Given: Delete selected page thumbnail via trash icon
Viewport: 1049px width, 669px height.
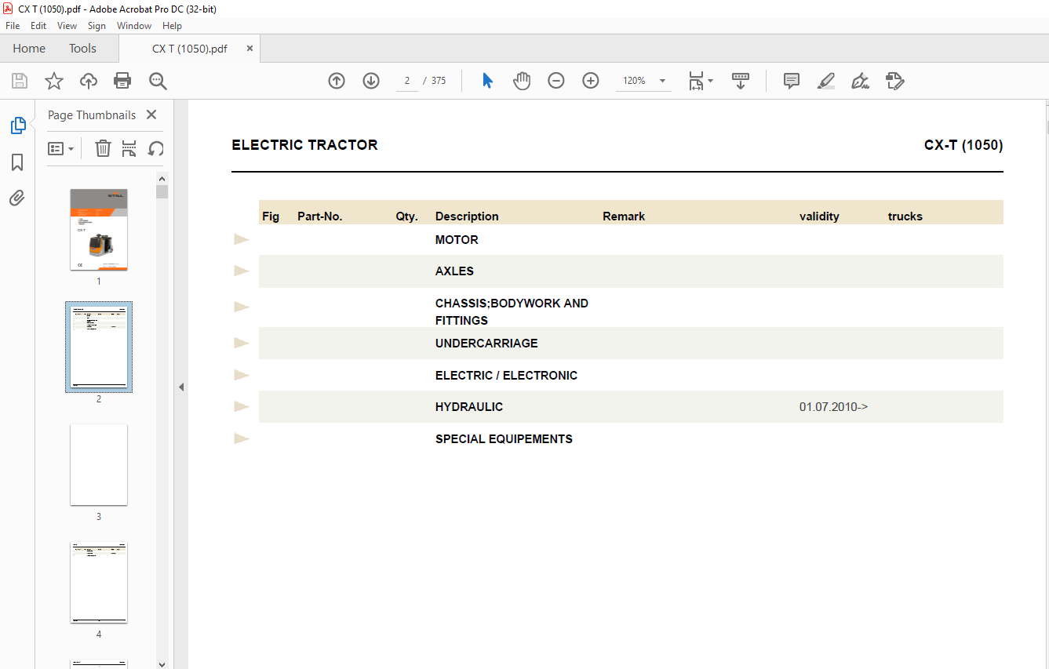Looking at the screenshot, I should tap(103, 148).
